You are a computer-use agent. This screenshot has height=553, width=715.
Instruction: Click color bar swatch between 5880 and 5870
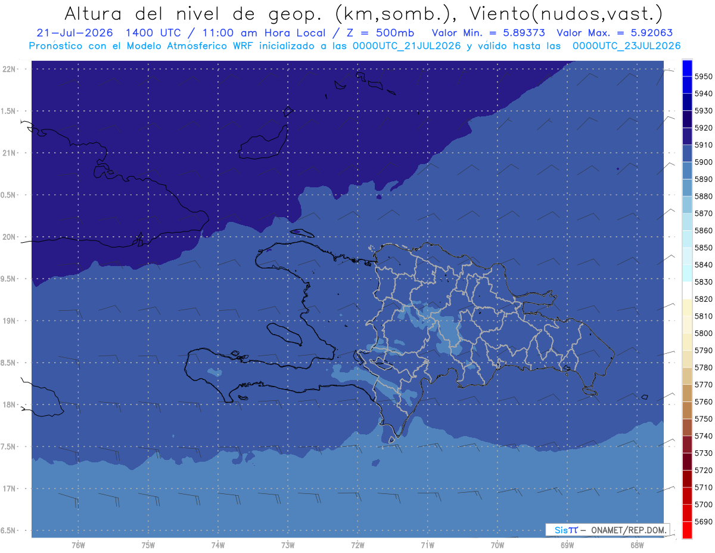(x=687, y=205)
